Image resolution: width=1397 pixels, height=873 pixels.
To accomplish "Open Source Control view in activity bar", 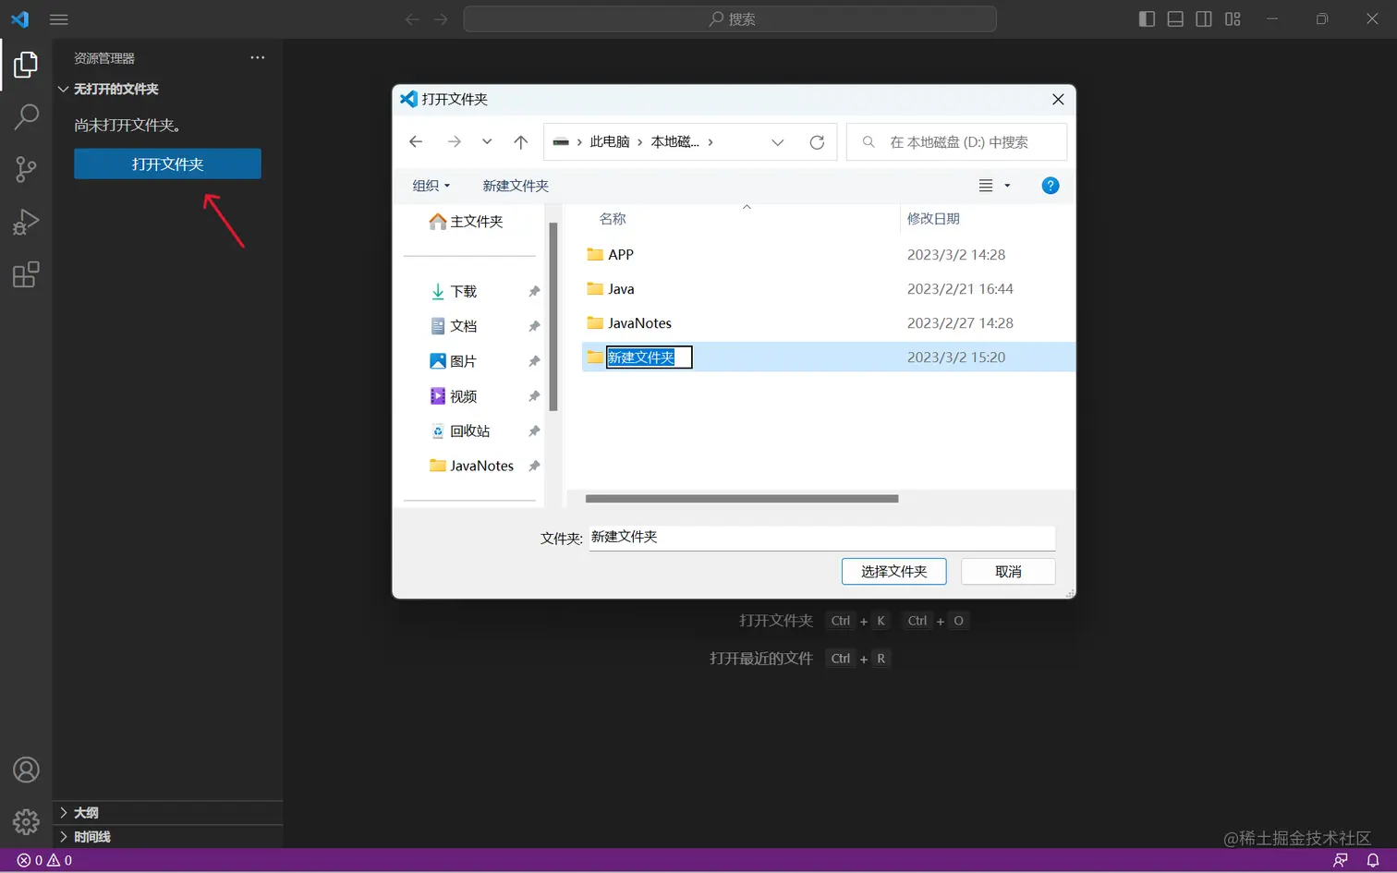I will click(x=26, y=169).
